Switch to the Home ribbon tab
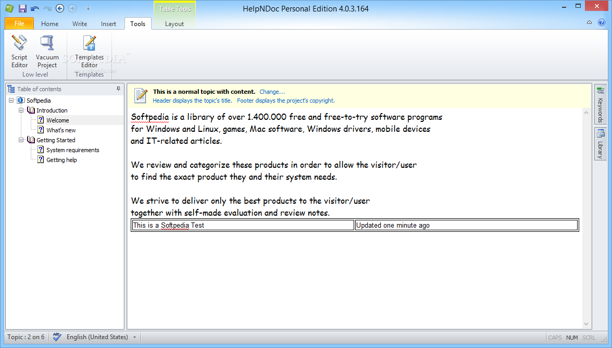The width and height of the screenshot is (612, 348). tap(49, 24)
